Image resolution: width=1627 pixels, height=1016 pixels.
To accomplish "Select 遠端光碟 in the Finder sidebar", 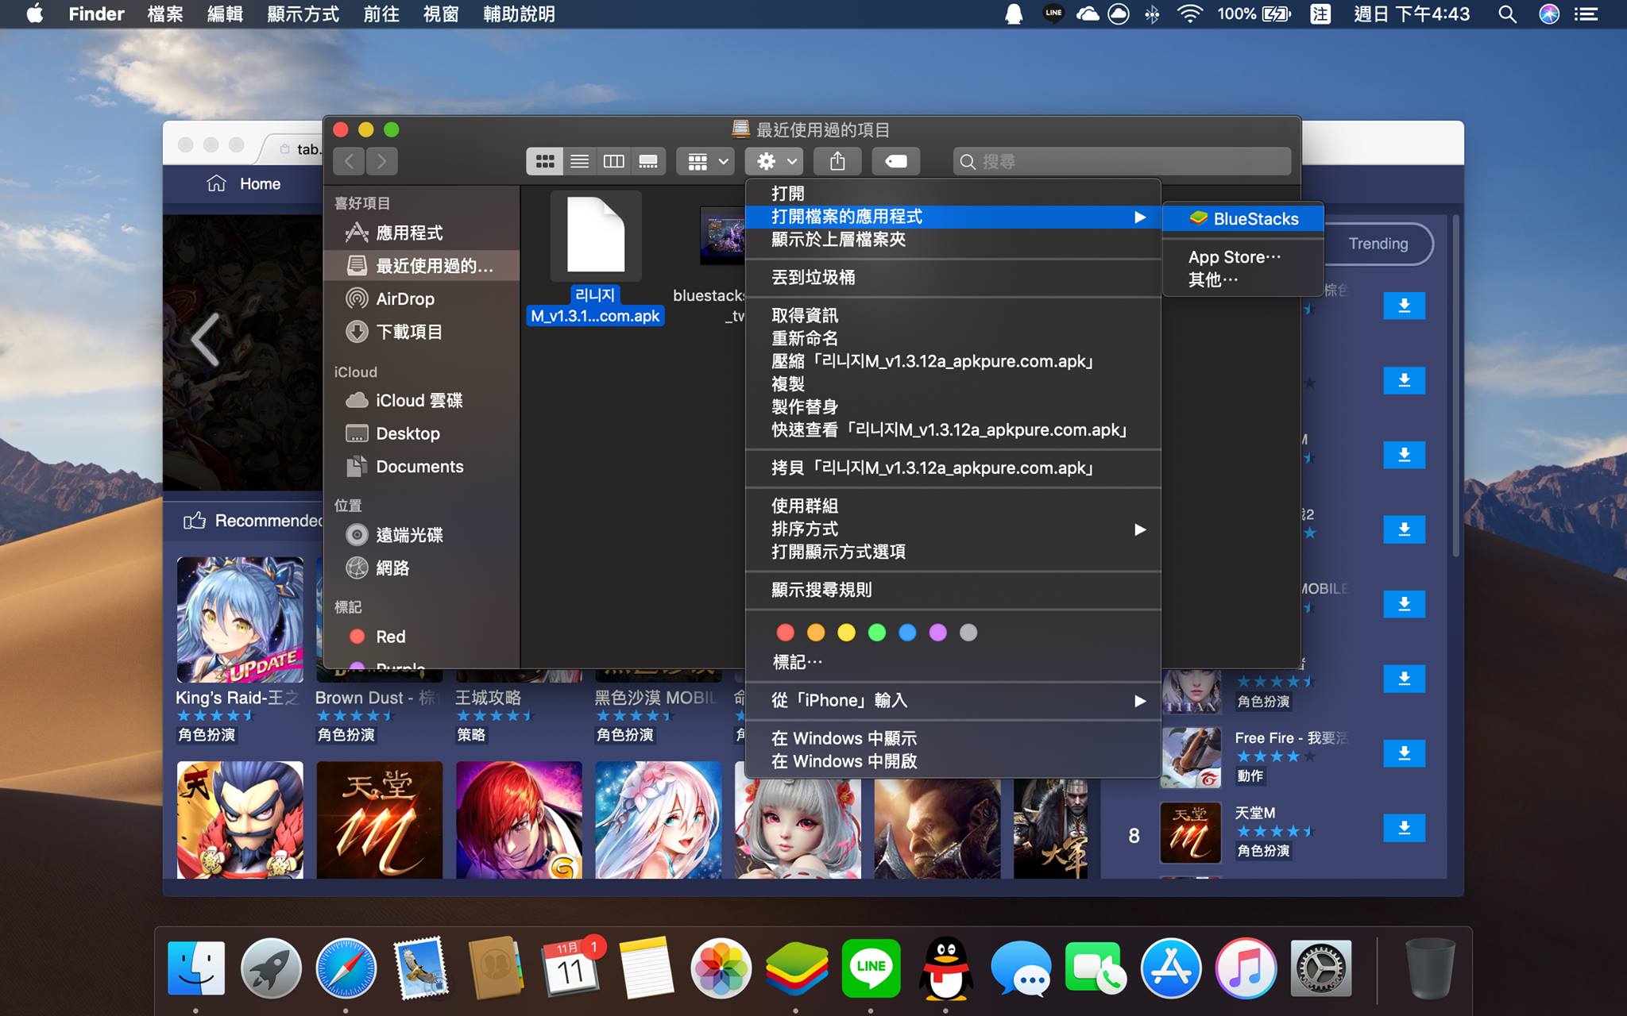I will [x=422, y=535].
